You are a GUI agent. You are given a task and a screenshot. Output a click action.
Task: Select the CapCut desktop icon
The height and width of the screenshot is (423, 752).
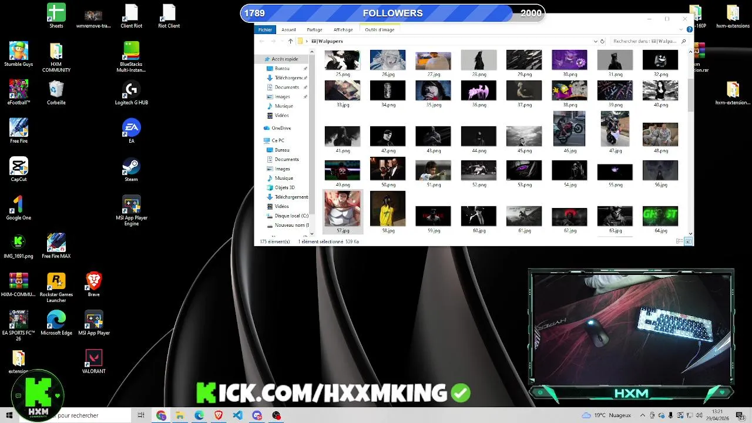[x=19, y=169]
